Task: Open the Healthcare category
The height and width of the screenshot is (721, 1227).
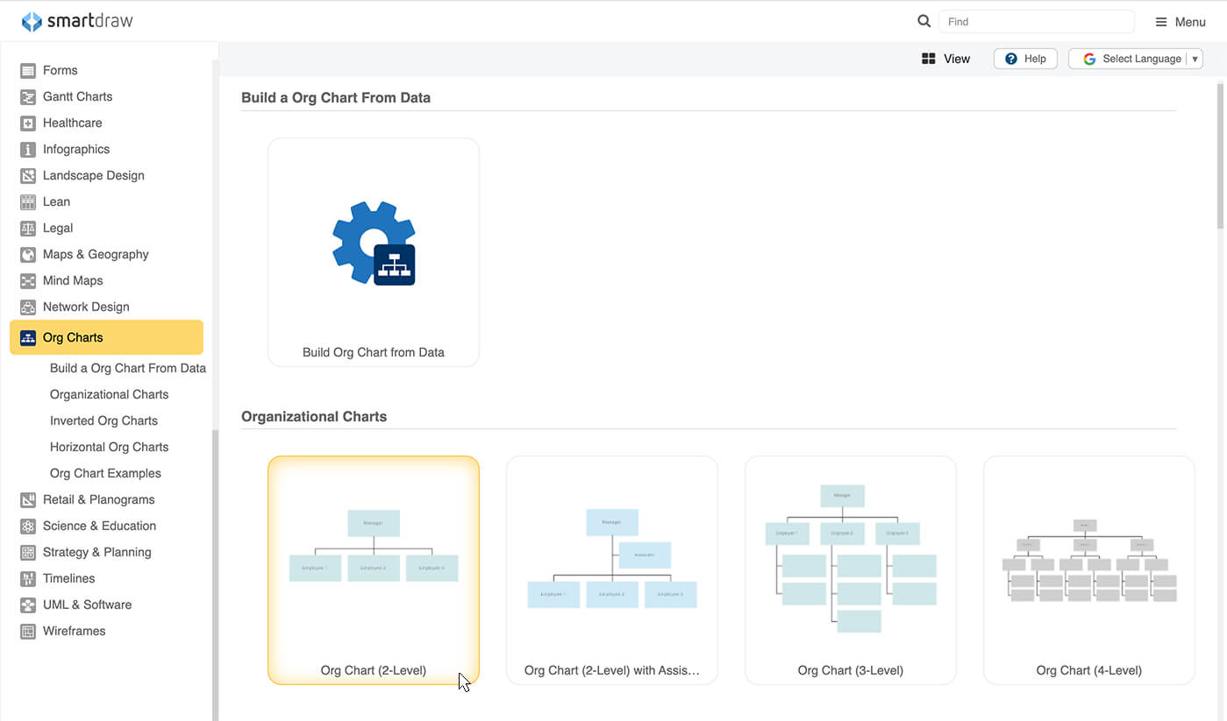Action: pos(72,123)
